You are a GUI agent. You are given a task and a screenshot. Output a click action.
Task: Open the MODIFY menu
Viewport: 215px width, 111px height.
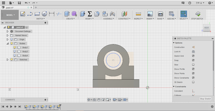[x=89, y=19]
